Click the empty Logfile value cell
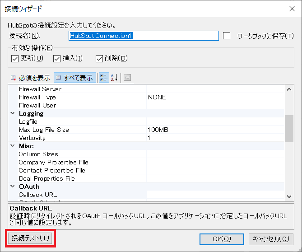302x252 pixels. [215, 121]
